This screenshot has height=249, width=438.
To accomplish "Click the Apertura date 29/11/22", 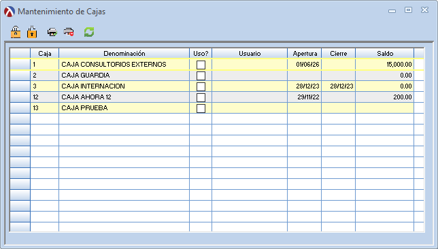I will click(305, 97).
